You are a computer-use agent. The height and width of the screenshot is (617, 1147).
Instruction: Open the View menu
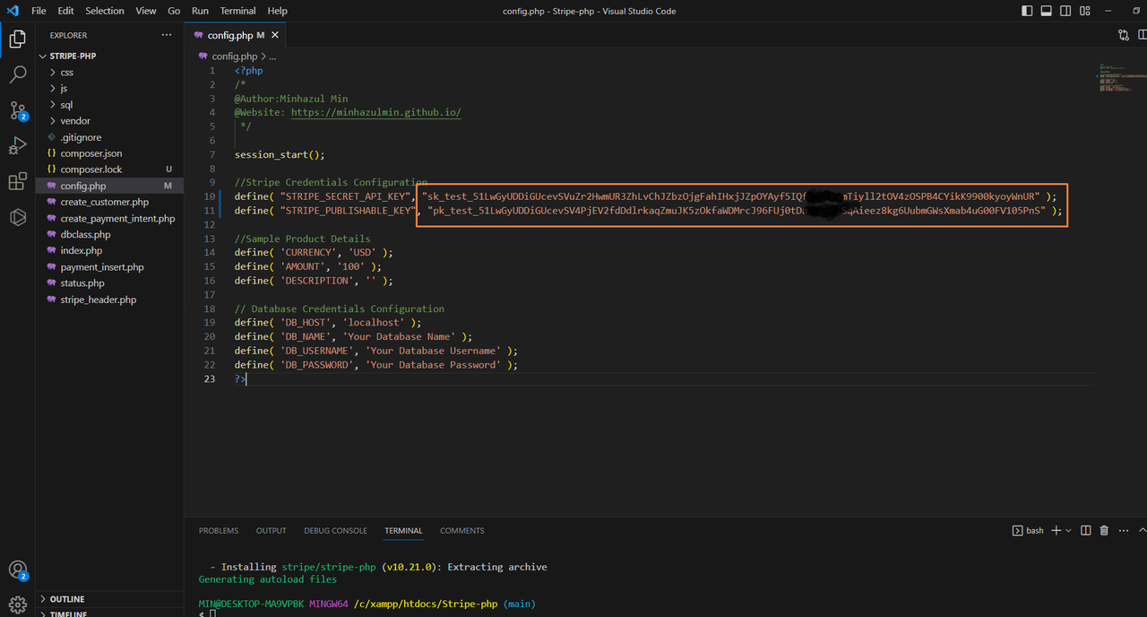click(x=146, y=11)
